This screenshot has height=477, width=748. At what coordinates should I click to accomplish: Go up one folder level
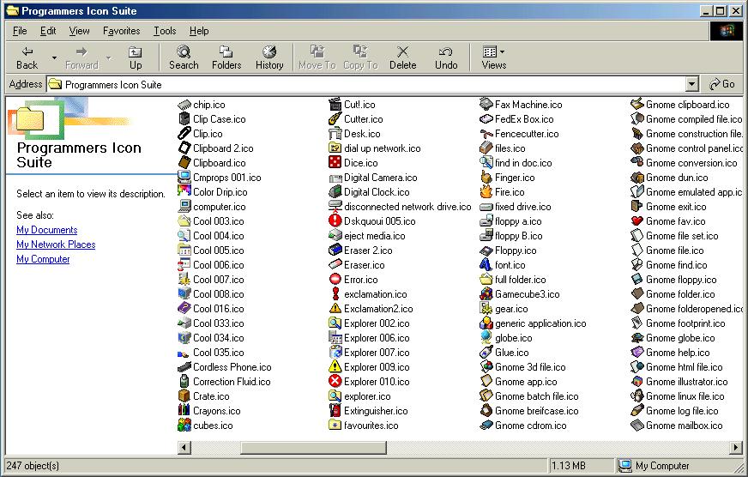(136, 57)
